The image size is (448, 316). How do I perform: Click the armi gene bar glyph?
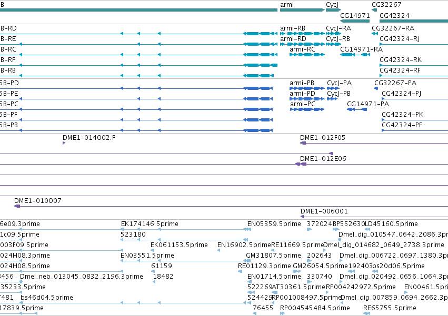(303, 10)
